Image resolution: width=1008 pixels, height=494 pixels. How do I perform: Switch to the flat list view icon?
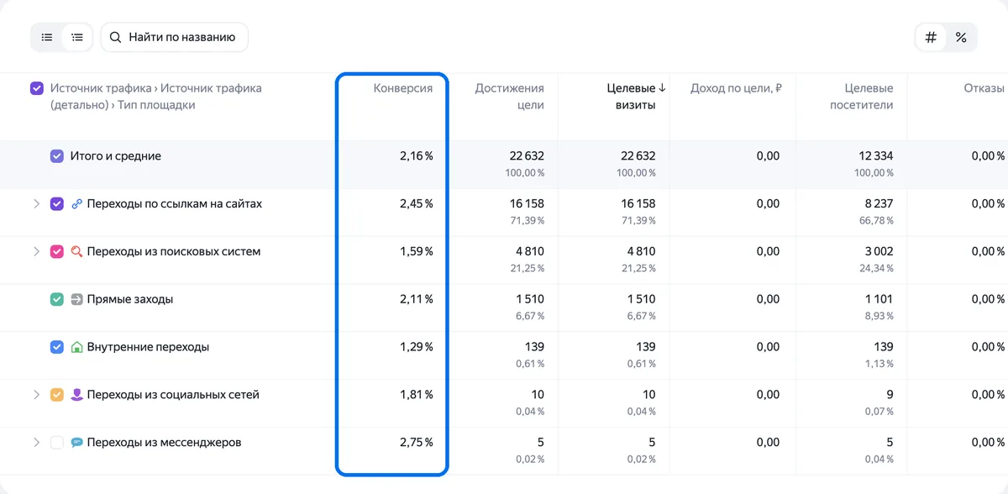click(x=47, y=37)
